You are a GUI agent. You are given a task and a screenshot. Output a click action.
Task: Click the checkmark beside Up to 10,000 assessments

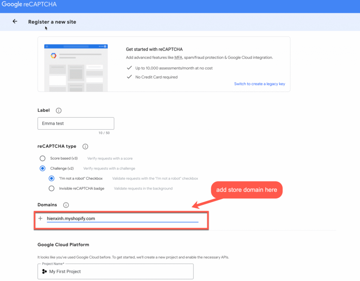(129, 68)
